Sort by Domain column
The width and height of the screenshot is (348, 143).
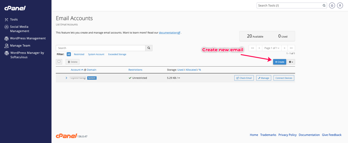click(x=92, y=70)
